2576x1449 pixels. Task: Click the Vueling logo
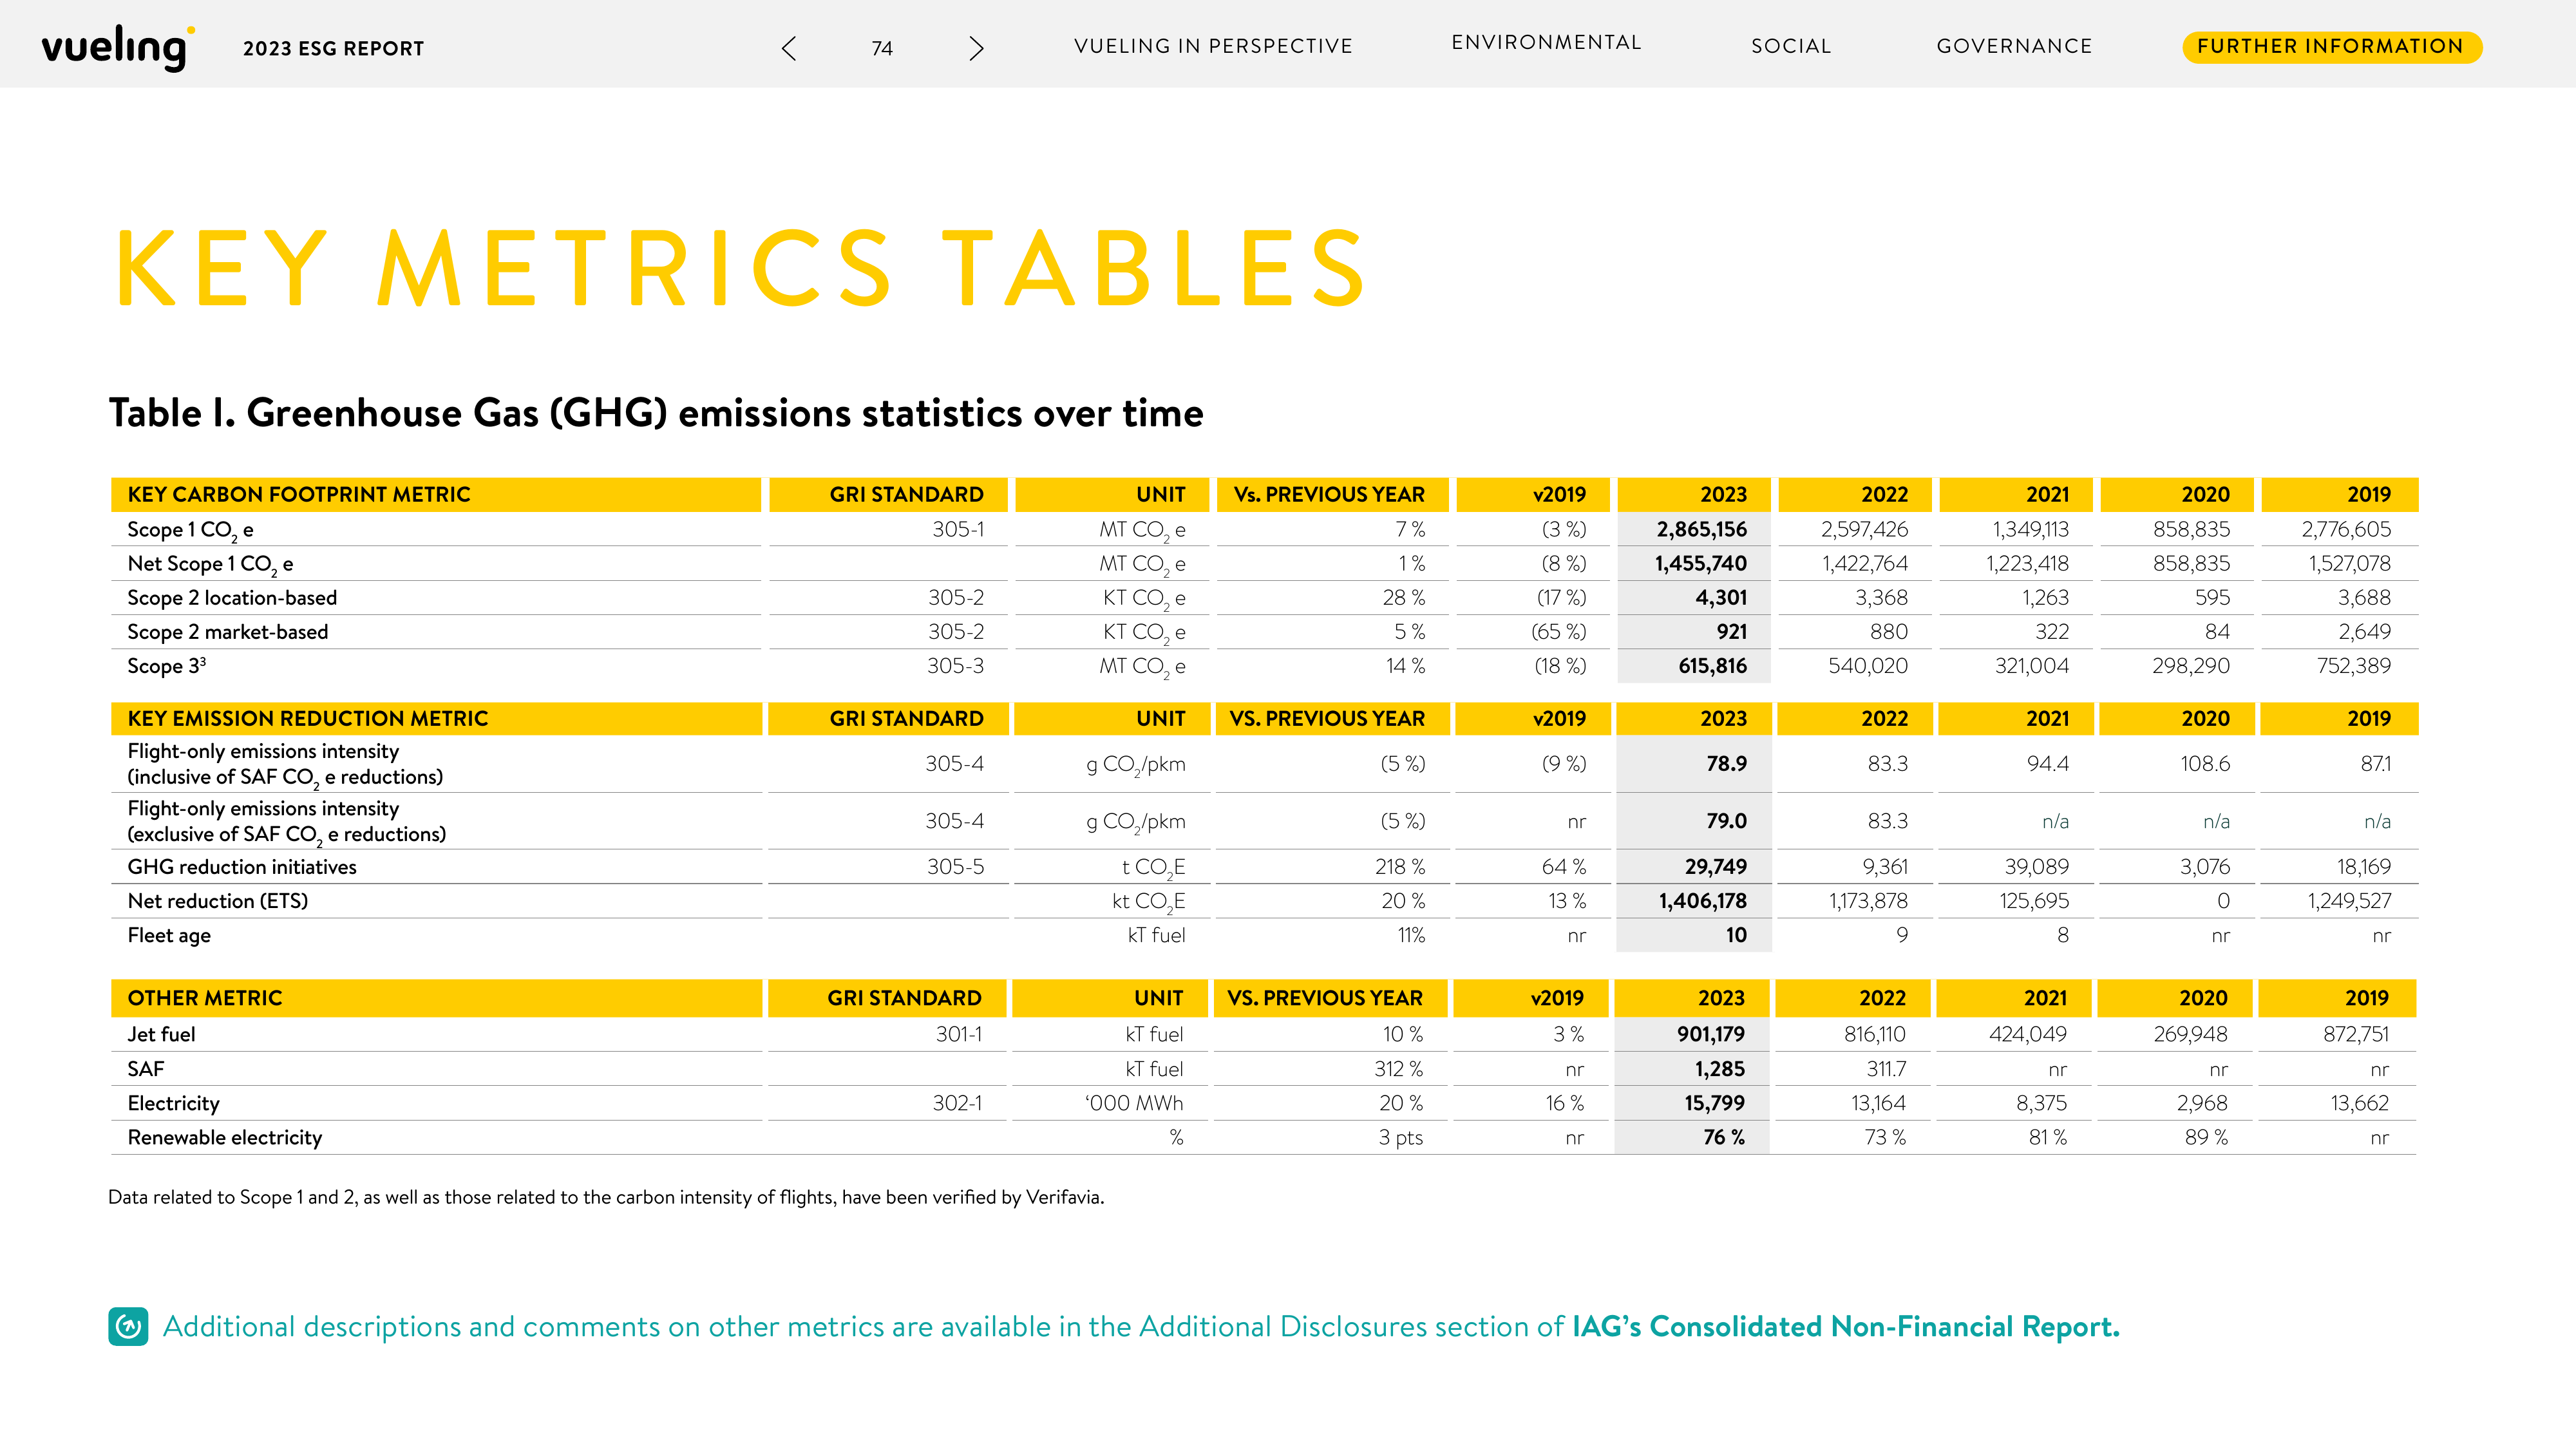point(118,47)
